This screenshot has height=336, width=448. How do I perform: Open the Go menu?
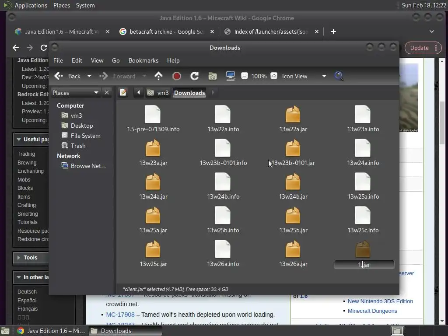pyautogui.click(x=115, y=60)
